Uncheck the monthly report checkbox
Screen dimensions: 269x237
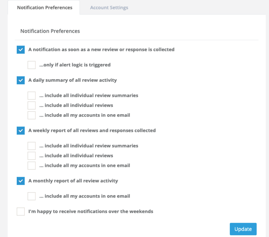21,181
